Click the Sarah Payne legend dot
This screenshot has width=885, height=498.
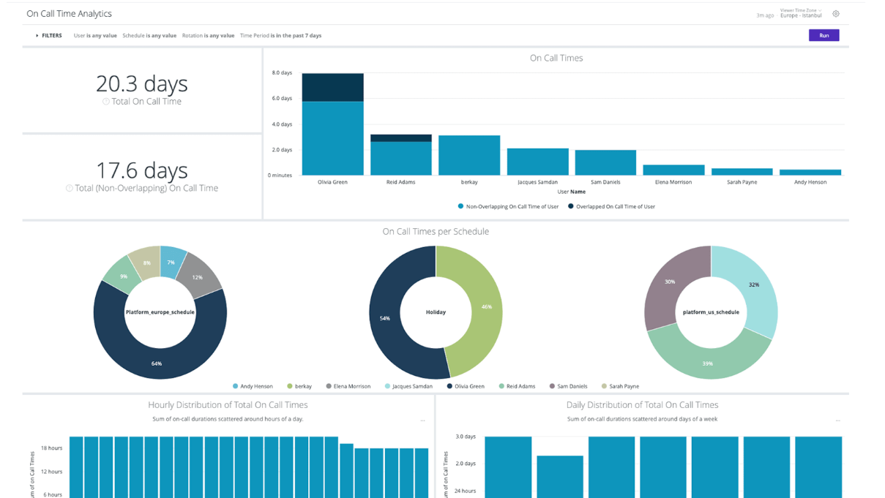604,386
